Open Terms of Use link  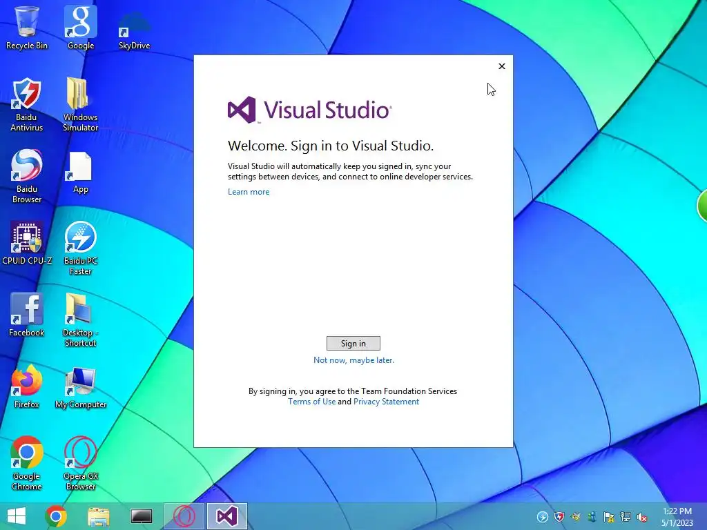(312, 402)
